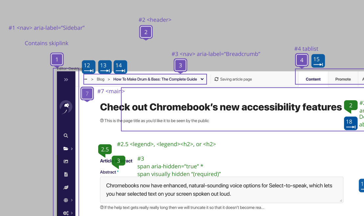Open the dropdown arrow after the breadcrumb title

202,79
